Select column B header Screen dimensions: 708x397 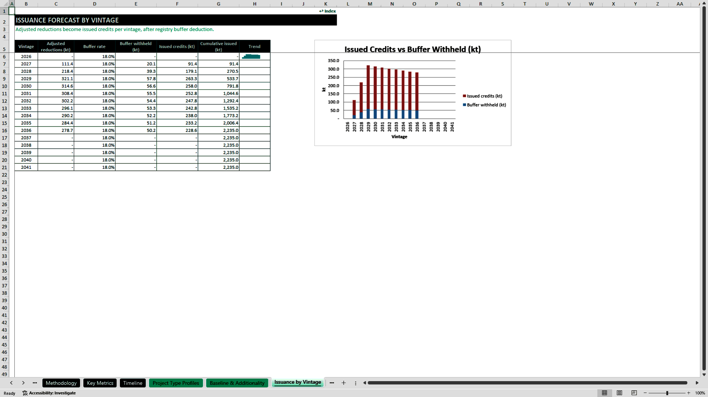(26, 4)
